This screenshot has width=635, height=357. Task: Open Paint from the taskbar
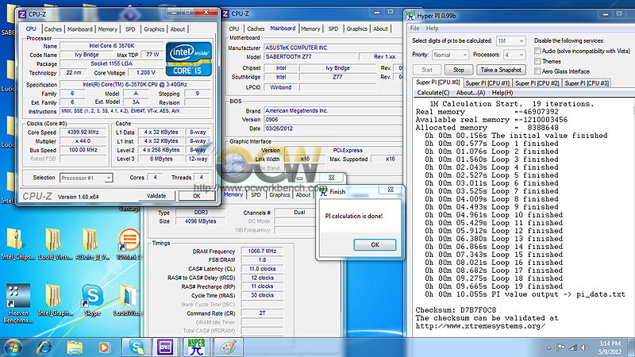click(x=229, y=347)
